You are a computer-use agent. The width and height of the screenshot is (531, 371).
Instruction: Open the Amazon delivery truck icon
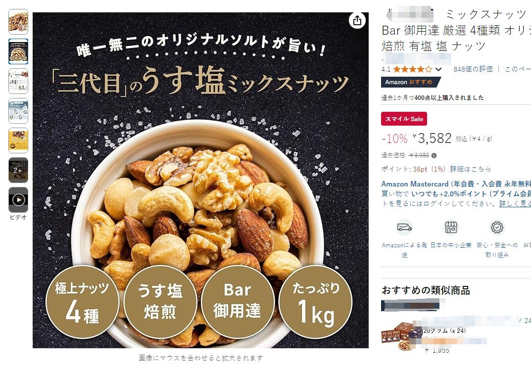[x=404, y=228]
